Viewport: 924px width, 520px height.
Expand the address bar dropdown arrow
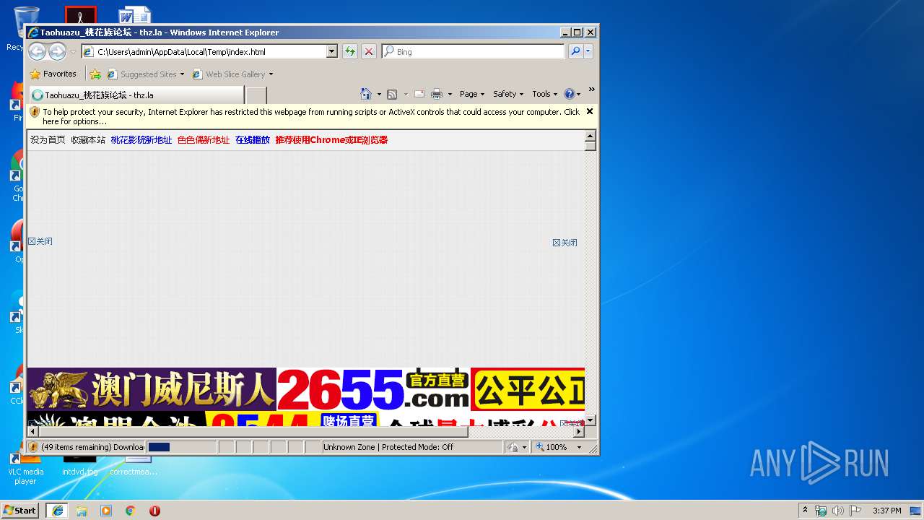coord(332,52)
